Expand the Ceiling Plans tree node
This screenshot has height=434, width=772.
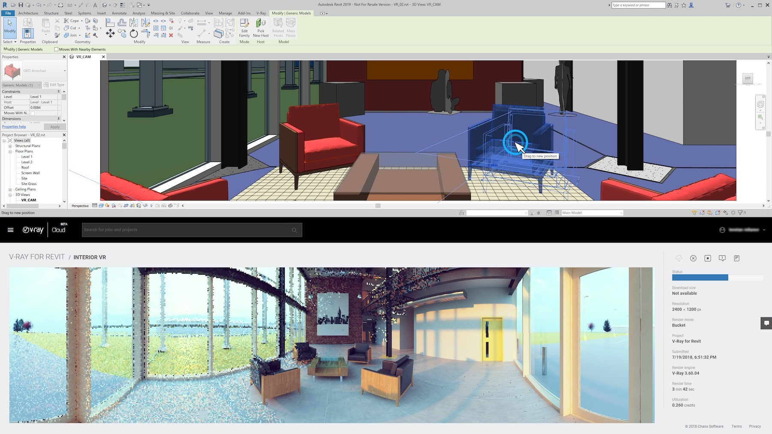click(10, 189)
